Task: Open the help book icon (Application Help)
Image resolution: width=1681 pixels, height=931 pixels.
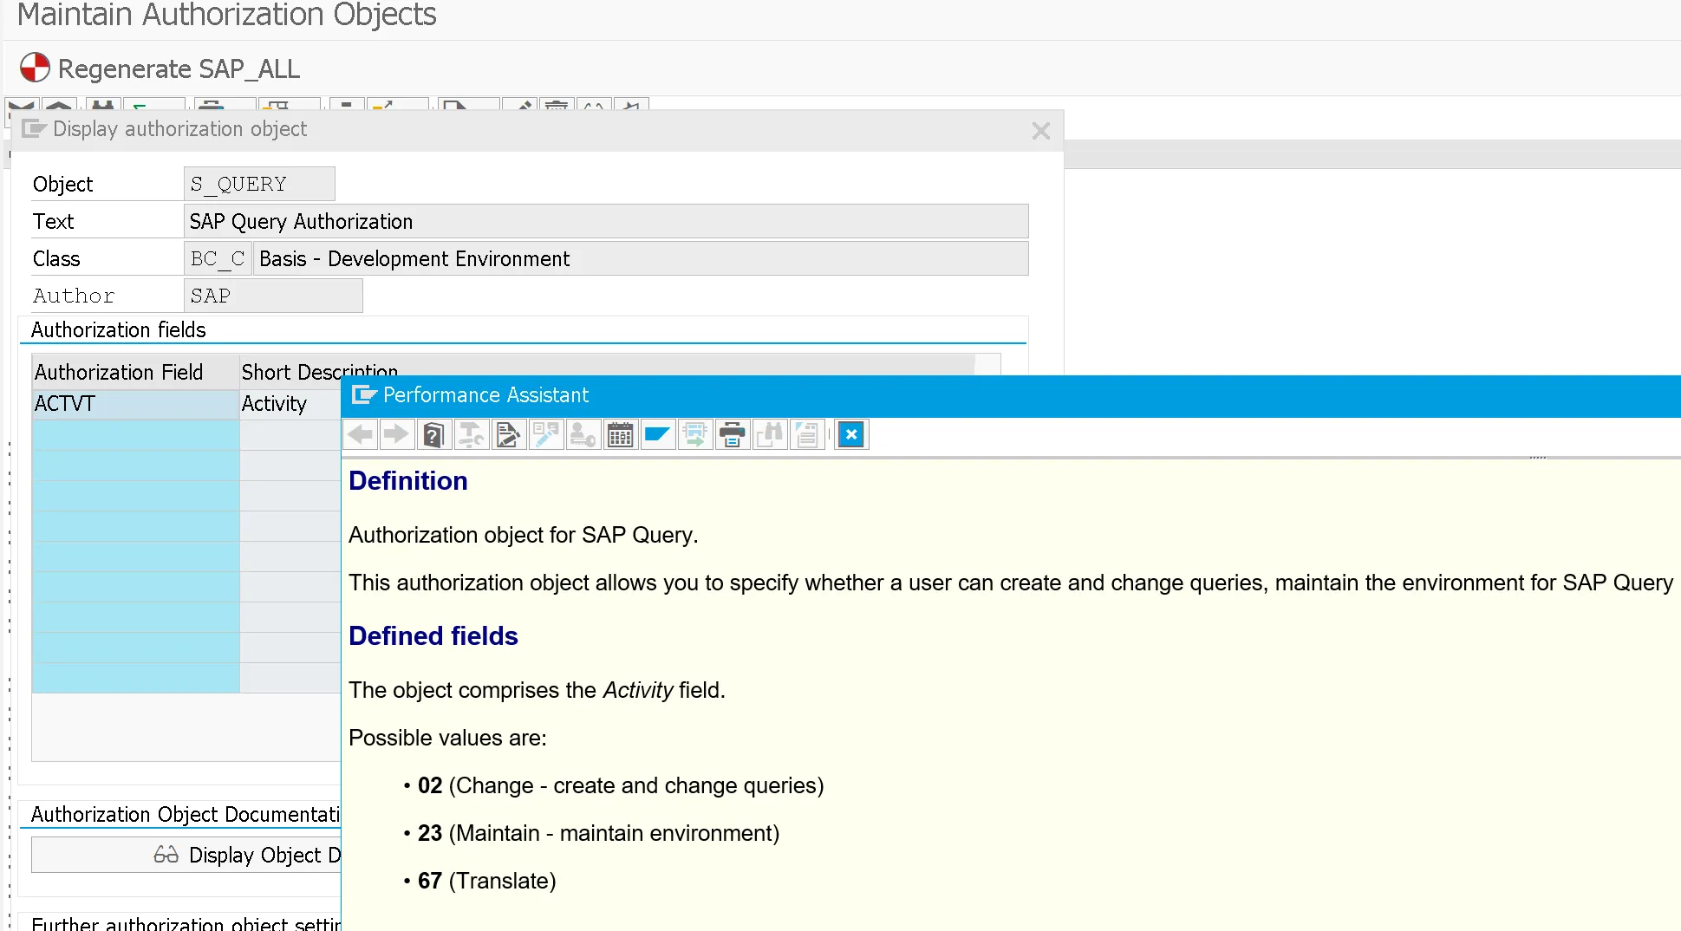Action: [433, 434]
